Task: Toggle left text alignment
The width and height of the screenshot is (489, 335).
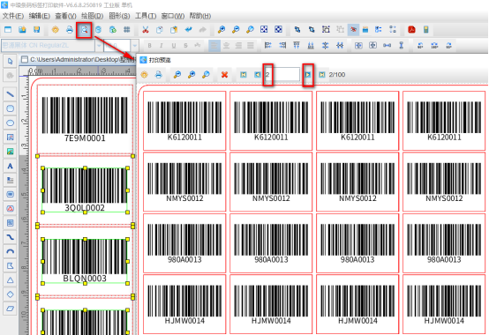Action: click(214, 46)
